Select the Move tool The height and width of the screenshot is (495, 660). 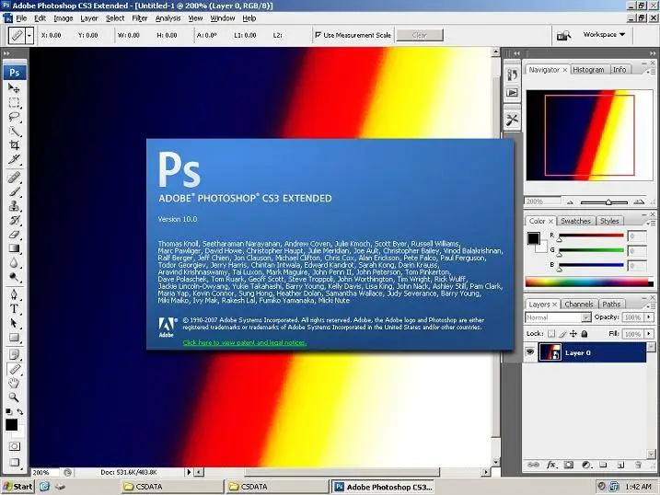14,88
